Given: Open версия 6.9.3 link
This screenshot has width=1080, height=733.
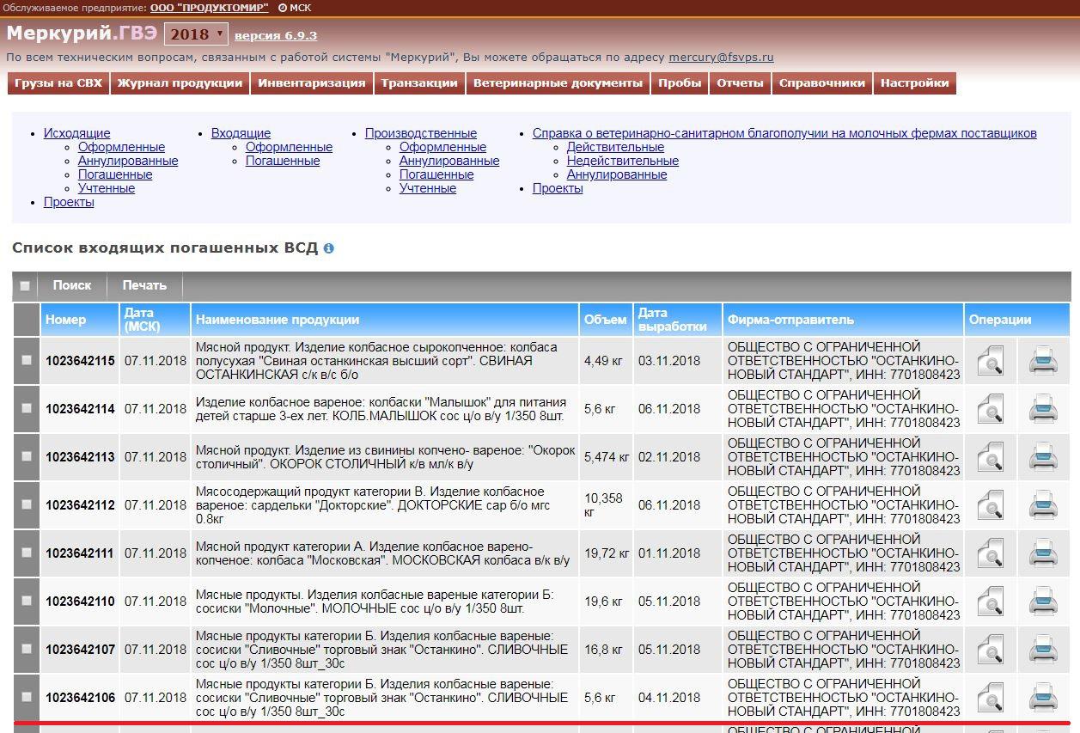Looking at the screenshot, I should 276,36.
